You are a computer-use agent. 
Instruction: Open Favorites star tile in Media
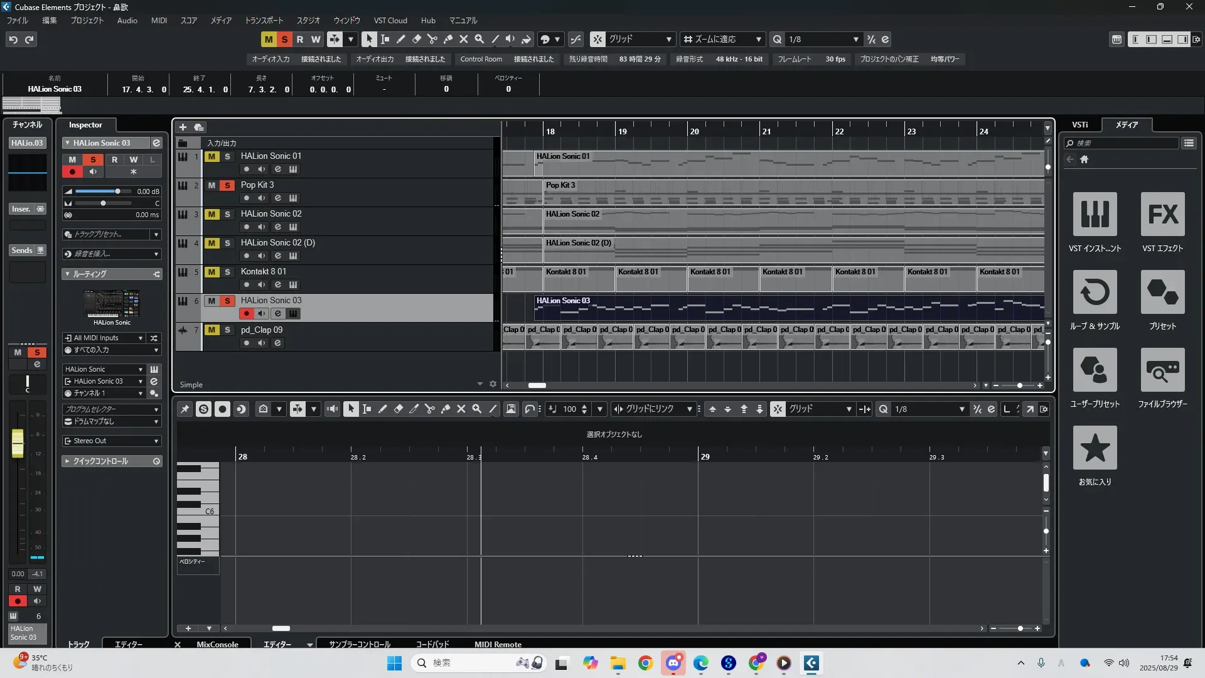click(x=1095, y=448)
